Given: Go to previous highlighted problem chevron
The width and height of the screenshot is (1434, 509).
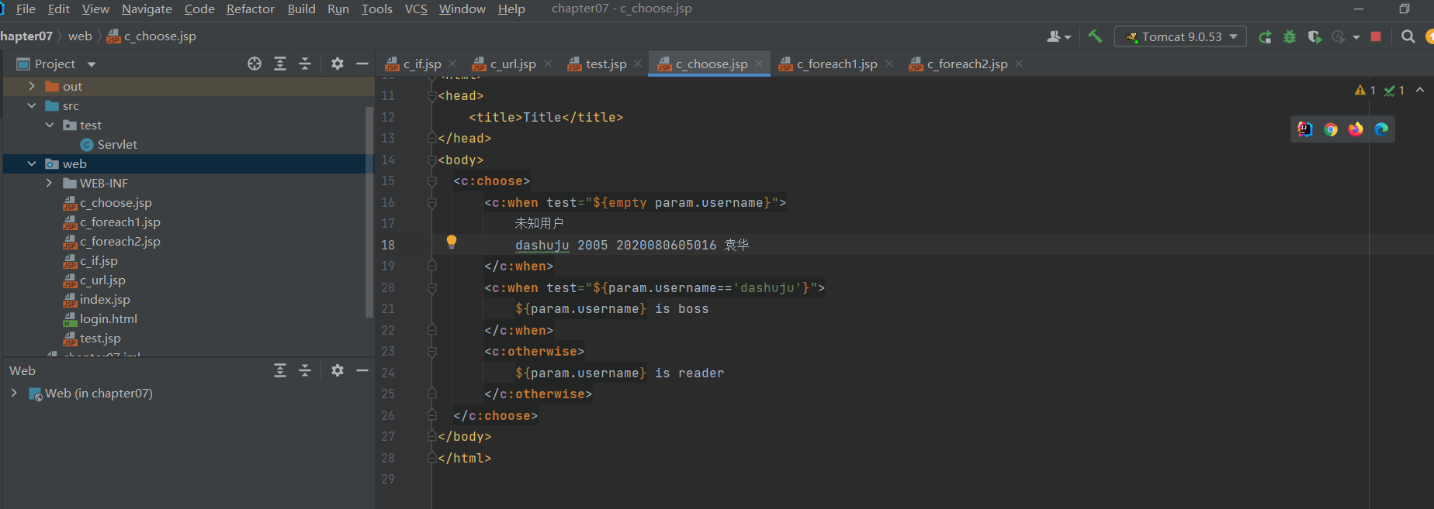Looking at the screenshot, I should (x=1420, y=90).
